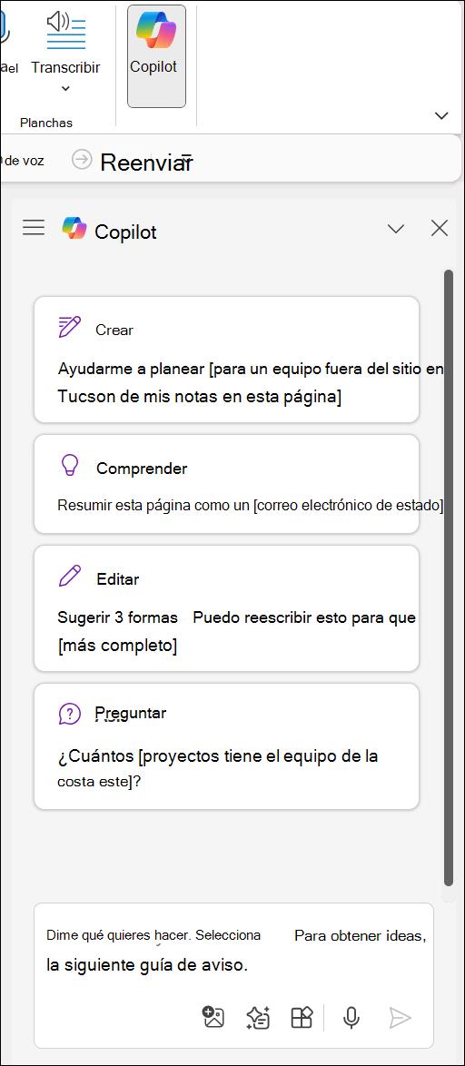Viewport: 465px width, 1066px height.
Task: Click the 'Planchas' group label
Action: 46,123
